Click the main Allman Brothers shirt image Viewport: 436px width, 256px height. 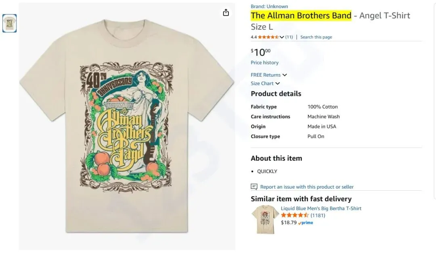click(x=127, y=126)
